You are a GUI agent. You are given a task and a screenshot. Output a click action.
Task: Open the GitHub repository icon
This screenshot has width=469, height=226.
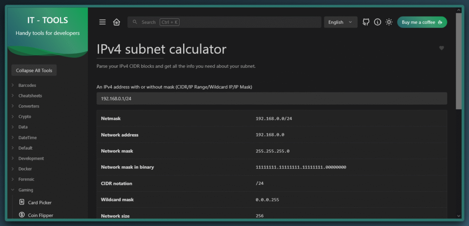point(366,22)
